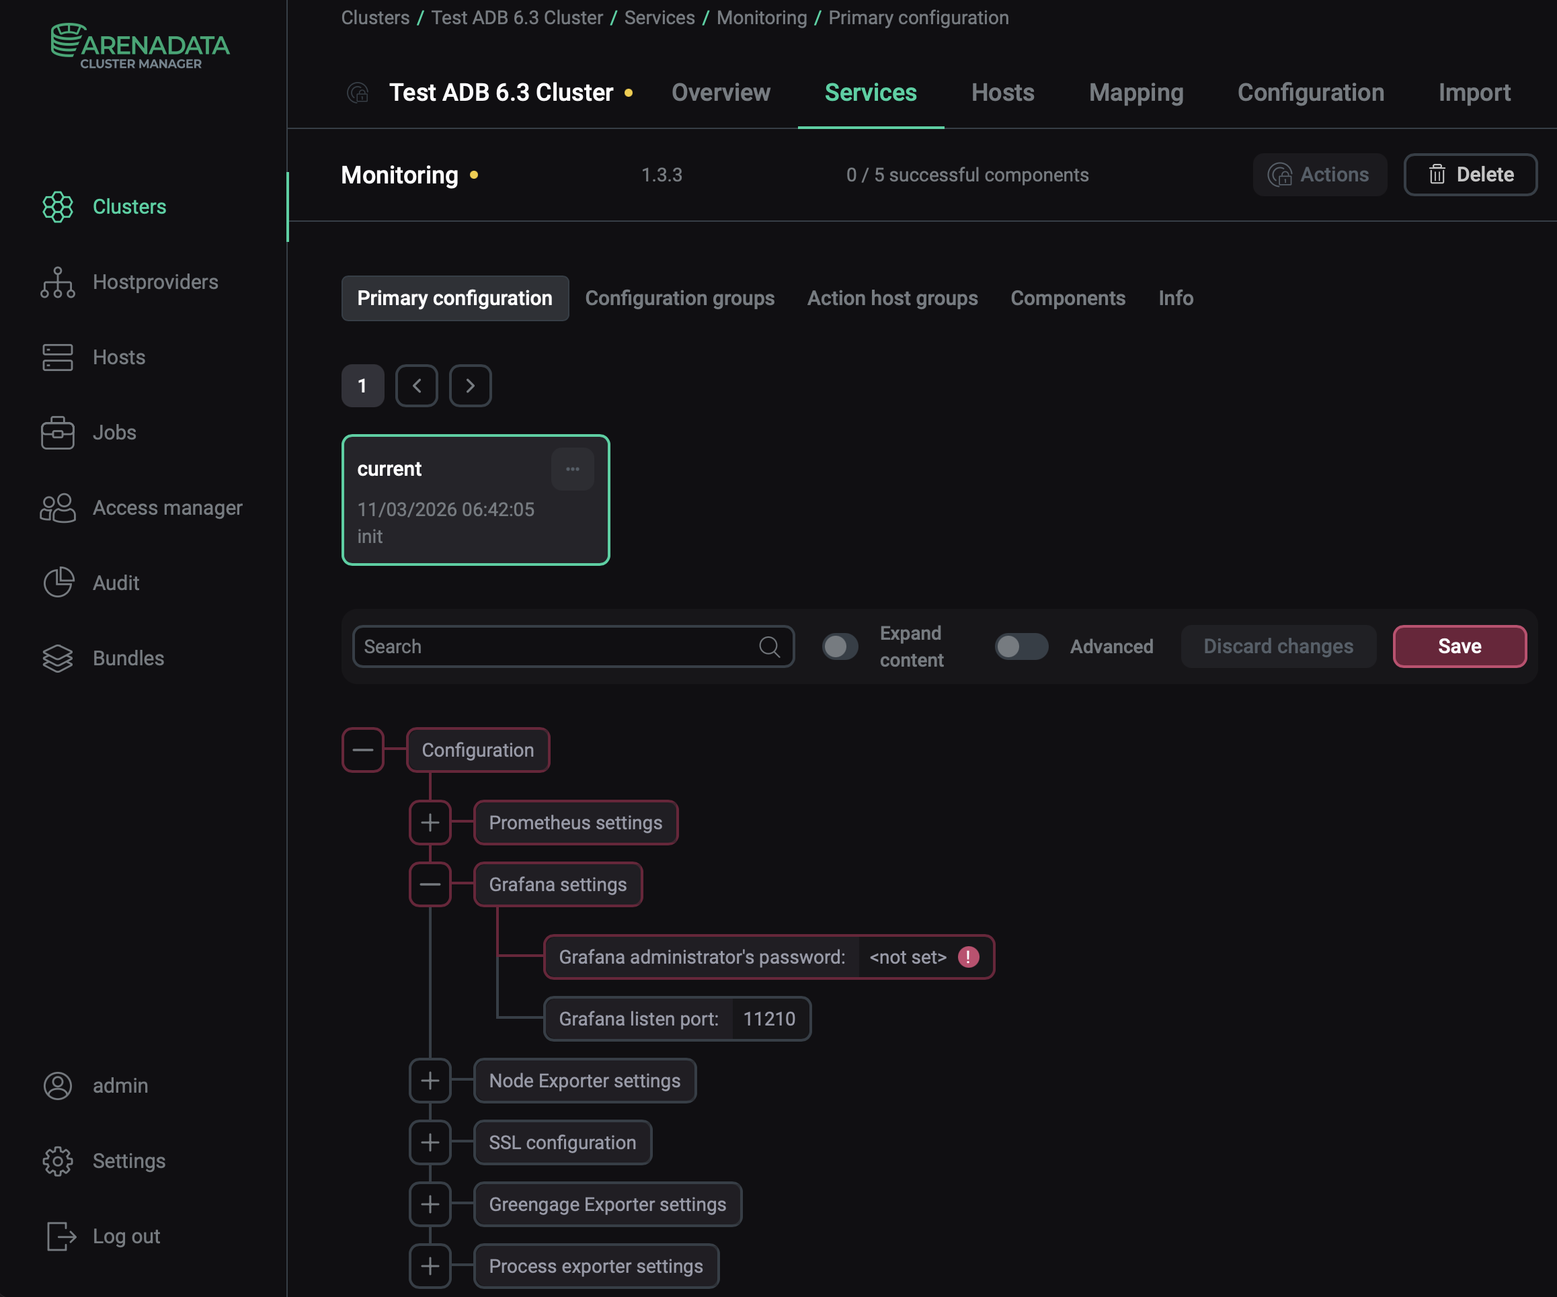Image resolution: width=1557 pixels, height=1297 pixels.
Task: Click the Audit sidebar icon
Action: [x=58, y=583]
